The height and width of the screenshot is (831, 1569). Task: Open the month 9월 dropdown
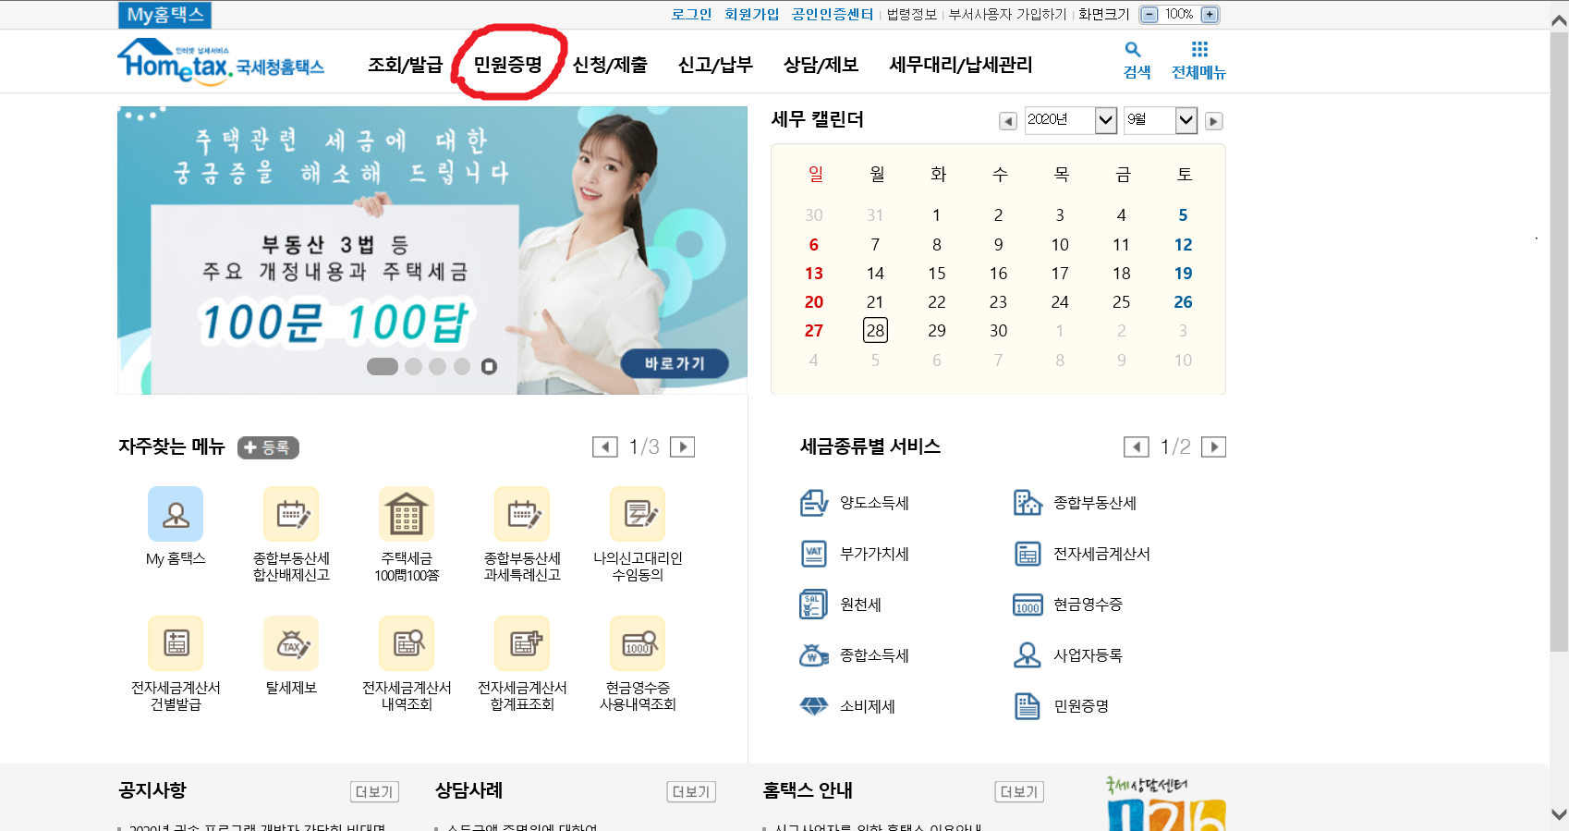tap(1161, 120)
